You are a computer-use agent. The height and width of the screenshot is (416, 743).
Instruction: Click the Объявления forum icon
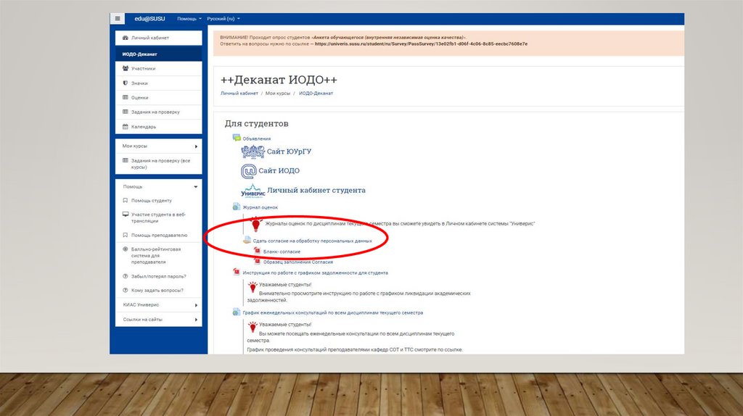237,138
